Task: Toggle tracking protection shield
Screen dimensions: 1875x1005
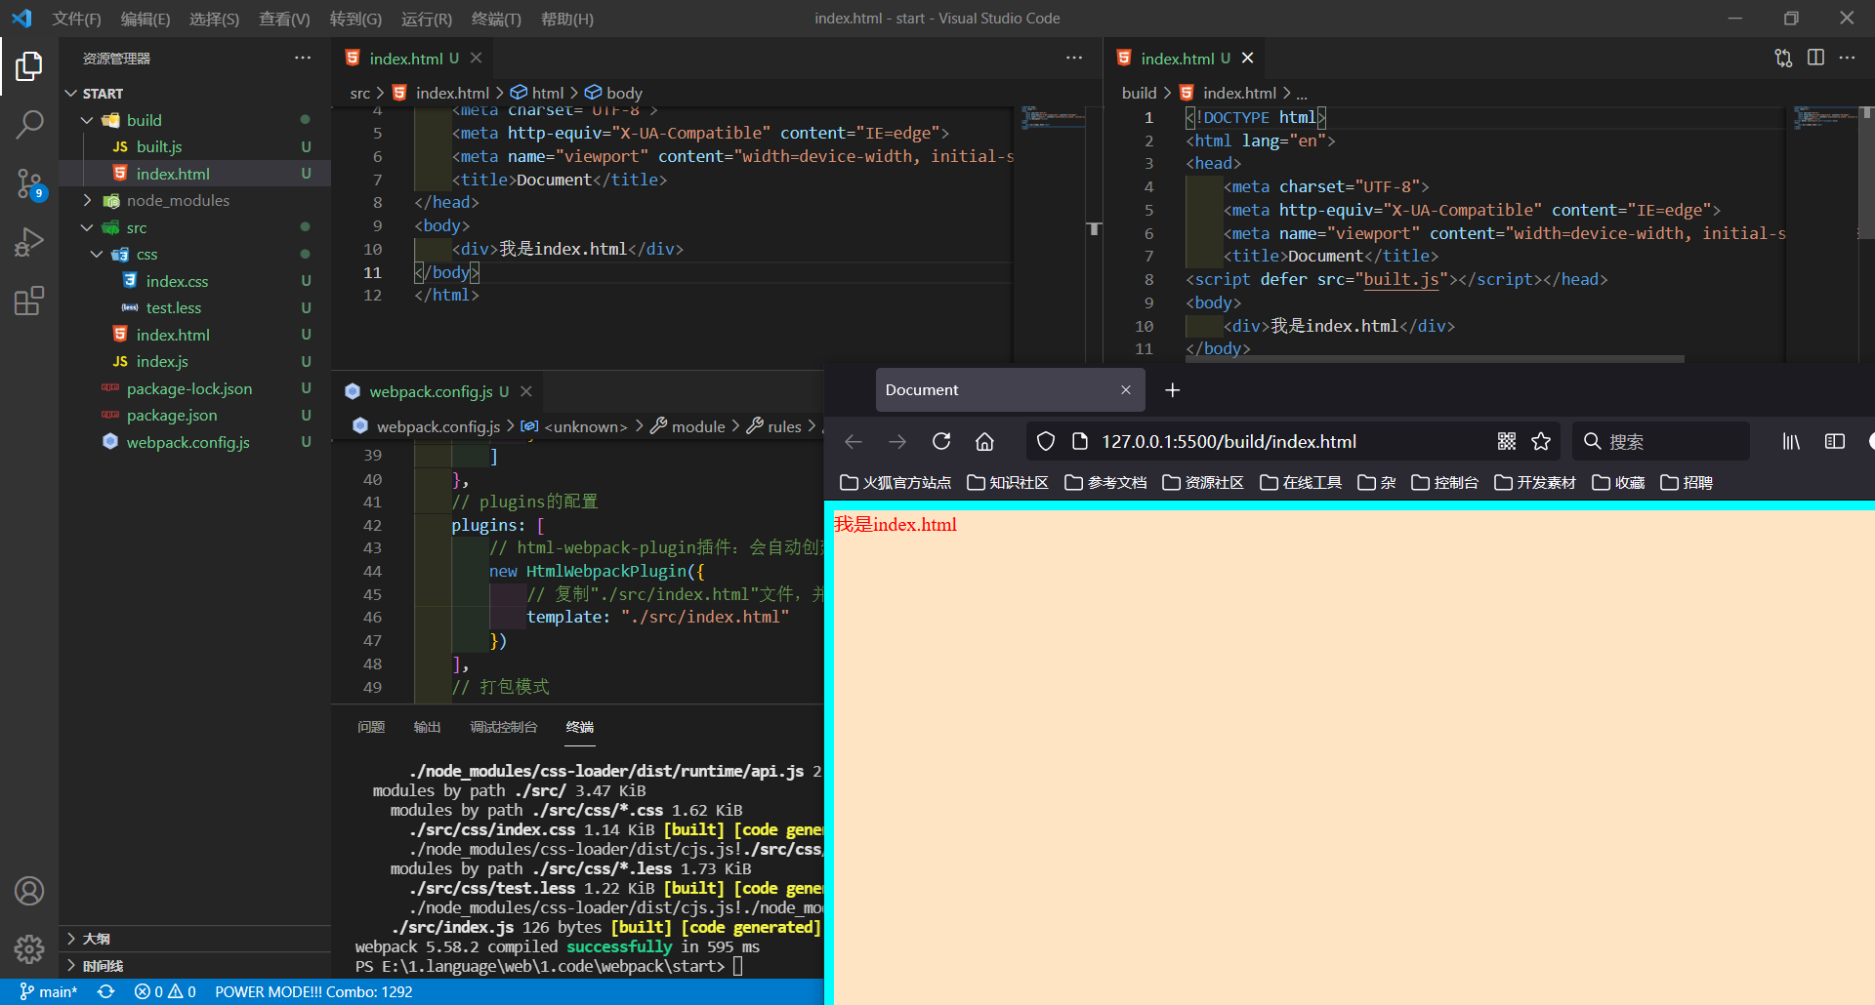Action: [1045, 441]
